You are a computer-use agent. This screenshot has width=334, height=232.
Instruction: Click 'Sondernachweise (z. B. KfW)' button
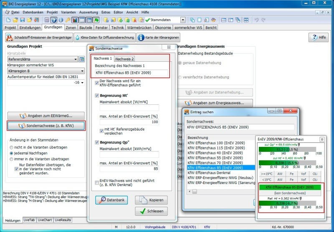46,126
